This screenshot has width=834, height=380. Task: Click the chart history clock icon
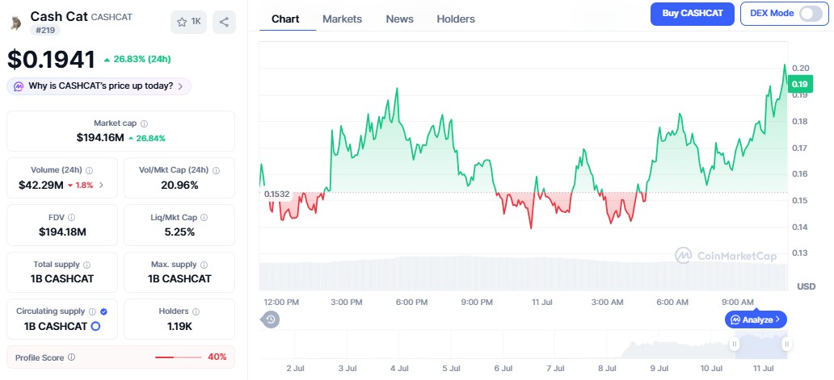pyautogui.click(x=271, y=319)
